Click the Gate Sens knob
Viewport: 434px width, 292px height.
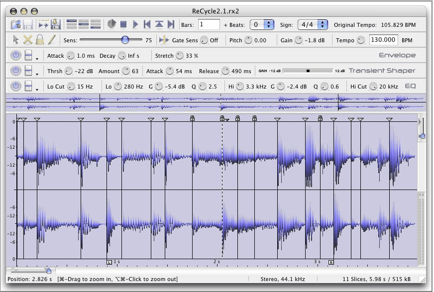[x=204, y=40]
